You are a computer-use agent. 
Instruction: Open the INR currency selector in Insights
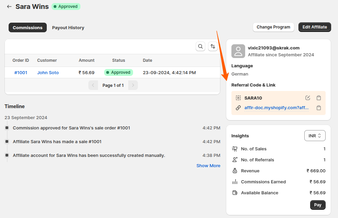tap(315, 135)
